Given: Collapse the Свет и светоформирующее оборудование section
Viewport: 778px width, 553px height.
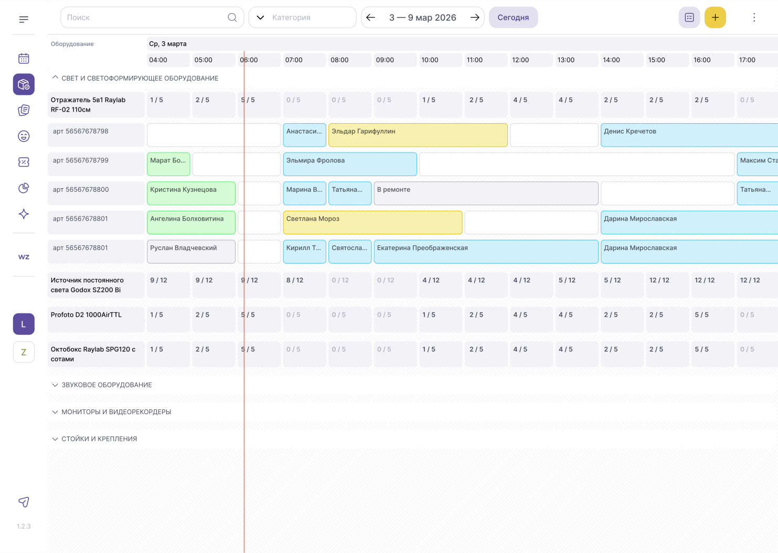Looking at the screenshot, I should click(135, 78).
